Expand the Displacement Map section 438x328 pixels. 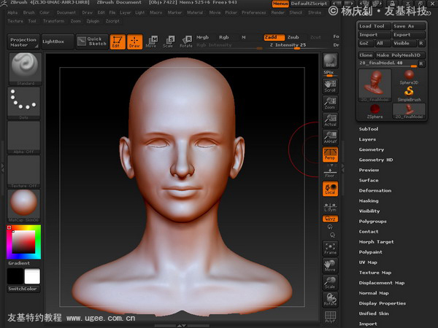382,283
